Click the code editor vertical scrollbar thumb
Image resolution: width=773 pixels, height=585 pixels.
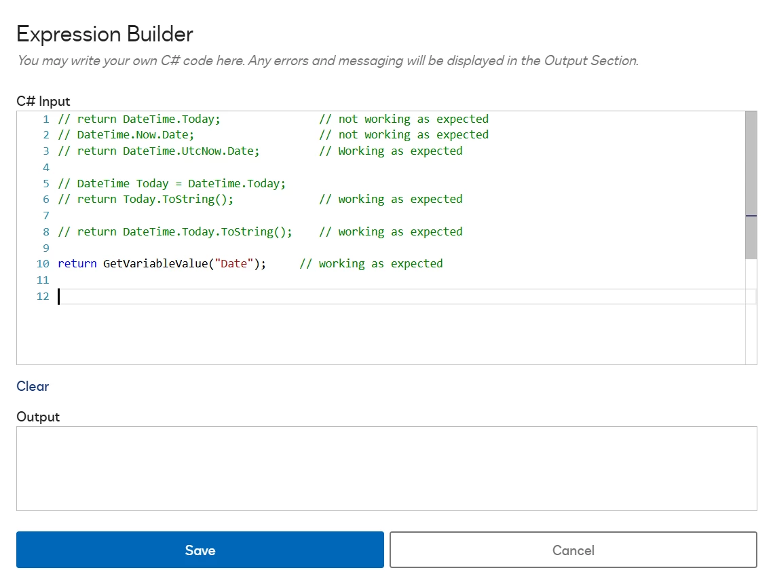tap(751, 185)
